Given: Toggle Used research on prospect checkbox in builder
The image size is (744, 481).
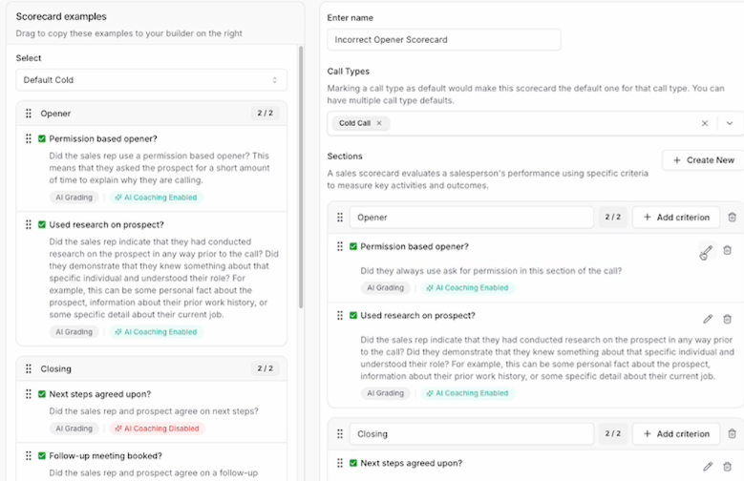Looking at the screenshot, I should click(x=353, y=316).
